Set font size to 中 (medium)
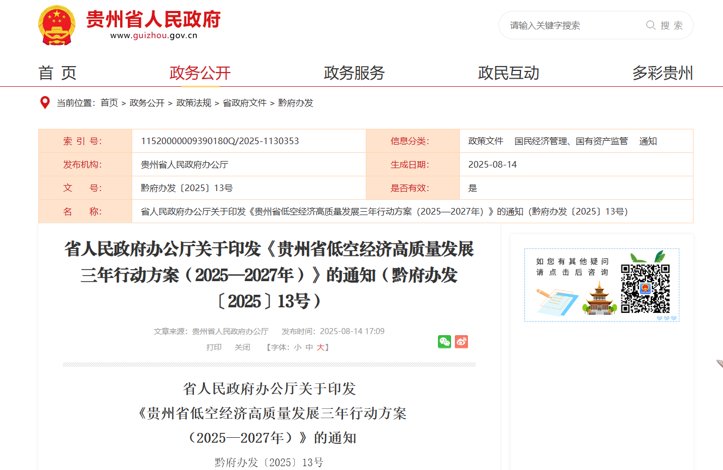The height and width of the screenshot is (470, 723). tap(309, 347)
